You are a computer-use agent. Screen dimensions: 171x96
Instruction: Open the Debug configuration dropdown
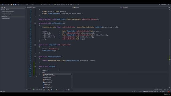(27, 4)
